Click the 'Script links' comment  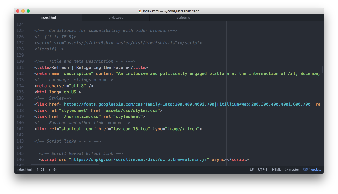[68, 141]
